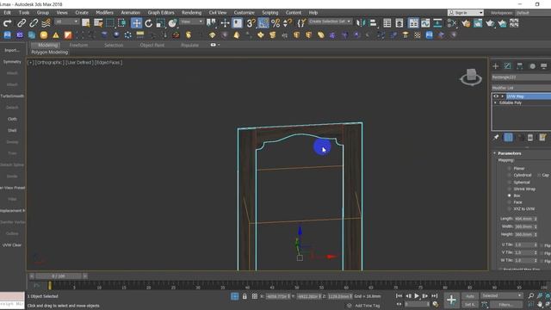The image size is (551, 310).
Task: Toggle the selection lock padlock icon
Action: pyautogui.click(x=245, y=296)
